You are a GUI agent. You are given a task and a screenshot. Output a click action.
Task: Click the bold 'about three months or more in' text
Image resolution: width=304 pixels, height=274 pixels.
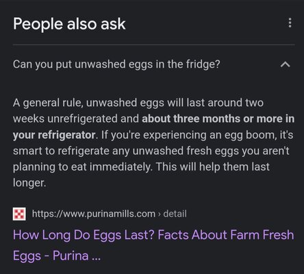[218, 119]
